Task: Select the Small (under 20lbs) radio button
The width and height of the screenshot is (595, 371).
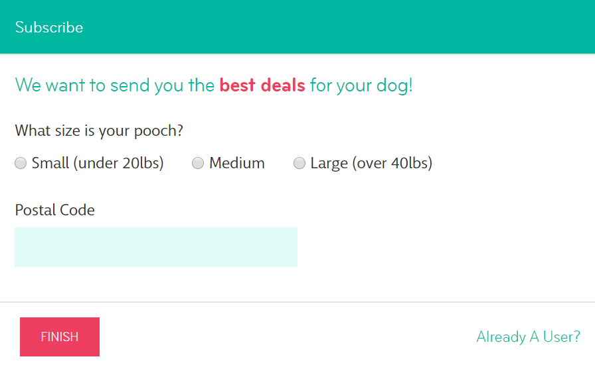Action: coord(21,163)
